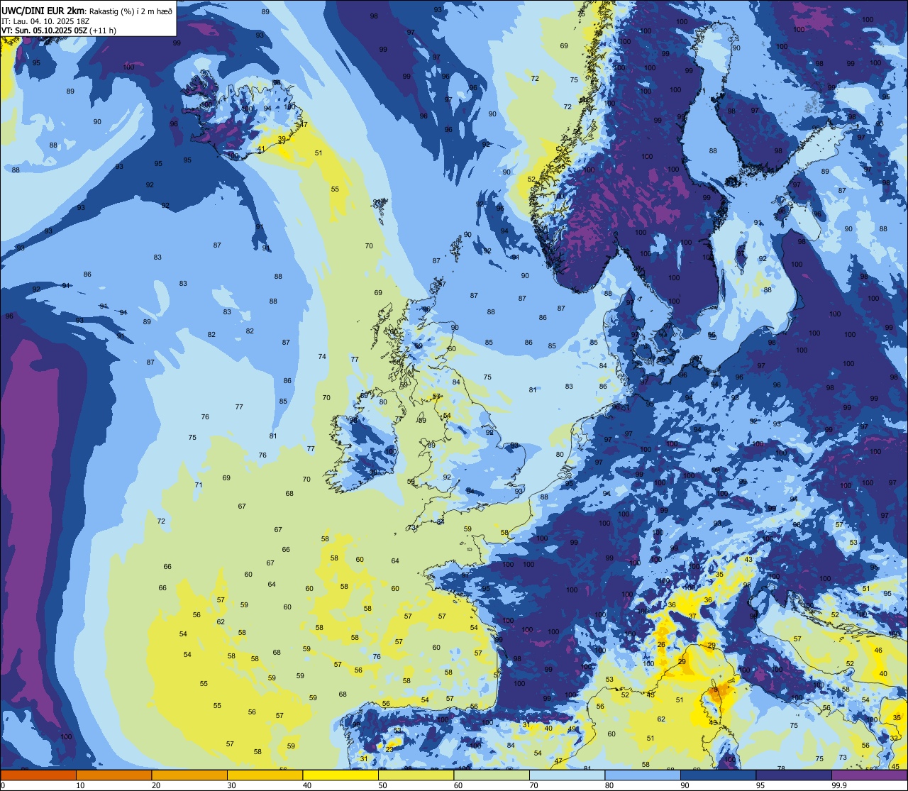Click the 95–99.9% dark navy legend swatch
Image resolution: width=908 pixels, height=791 pixels.
point(794,775)
